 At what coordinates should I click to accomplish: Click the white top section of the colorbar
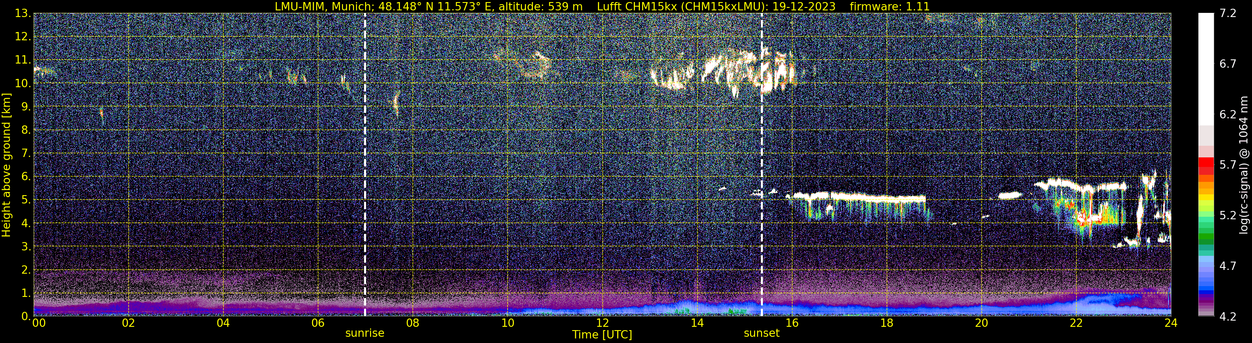1206,69
